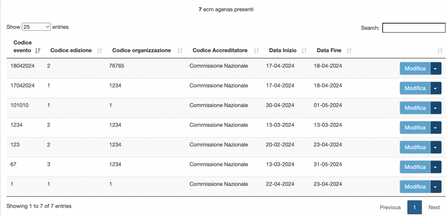This screenshot has width=448, height=216.
Task: Focus the Search input field
Action: (413, 28)
